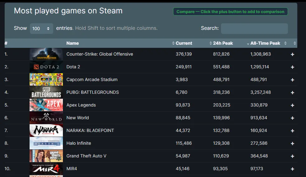Select Dota 2 all-time peak 1,295,114
Viewport: 306px width, 177px height.
pos(260,67)
